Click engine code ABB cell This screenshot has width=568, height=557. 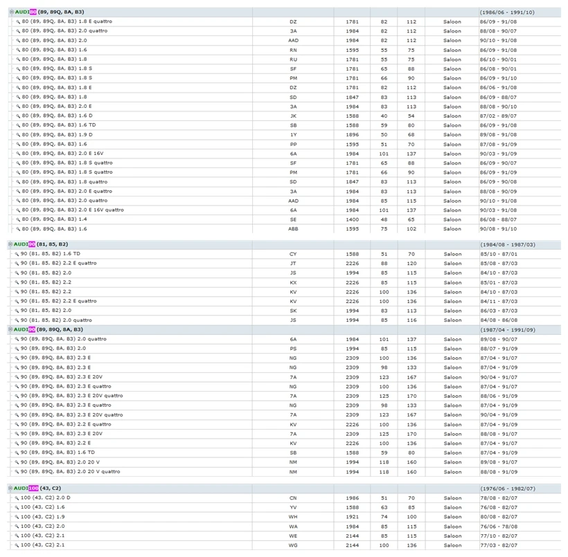(x=293, y=229)
